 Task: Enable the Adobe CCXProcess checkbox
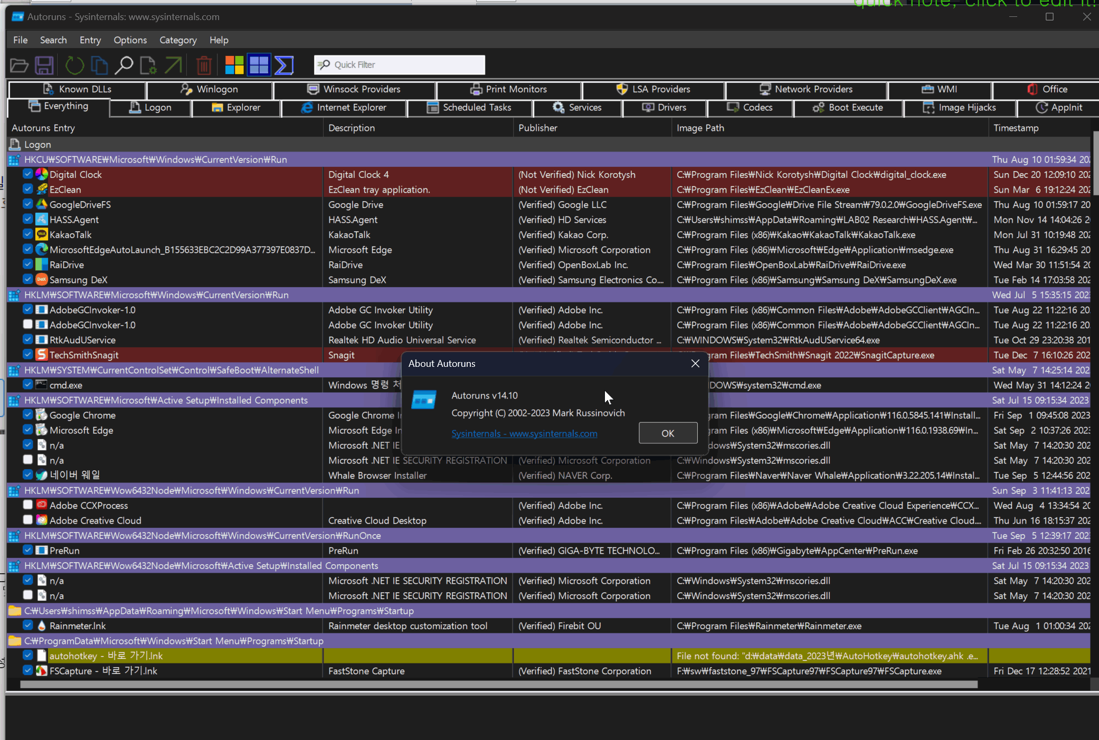(x=28, y=505)
